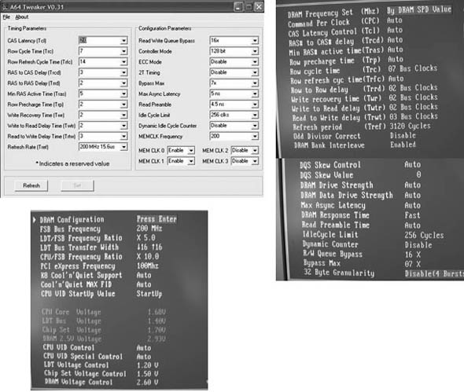Viewport: 464px width, 392px height.
Task: Expand the 2T Timing dropdown
Action: pyautogui.click(x=255, y=72)
